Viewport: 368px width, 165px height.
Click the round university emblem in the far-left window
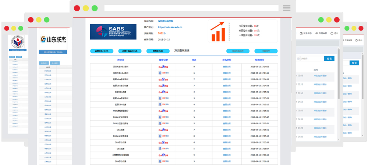click(x=18, y=42)
